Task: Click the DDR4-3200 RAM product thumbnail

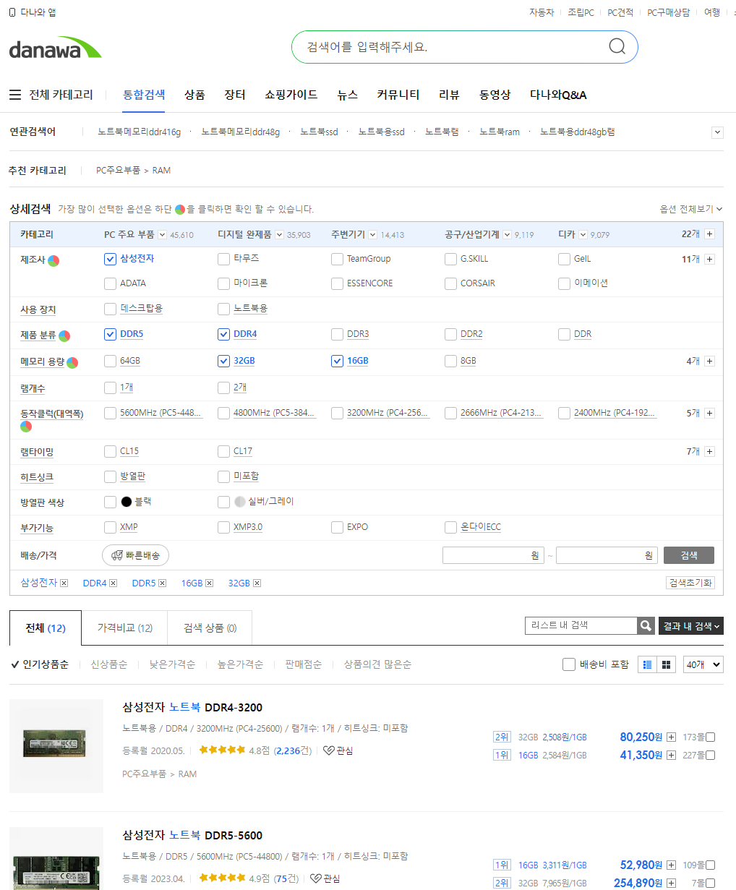Action: coord(56,745)
